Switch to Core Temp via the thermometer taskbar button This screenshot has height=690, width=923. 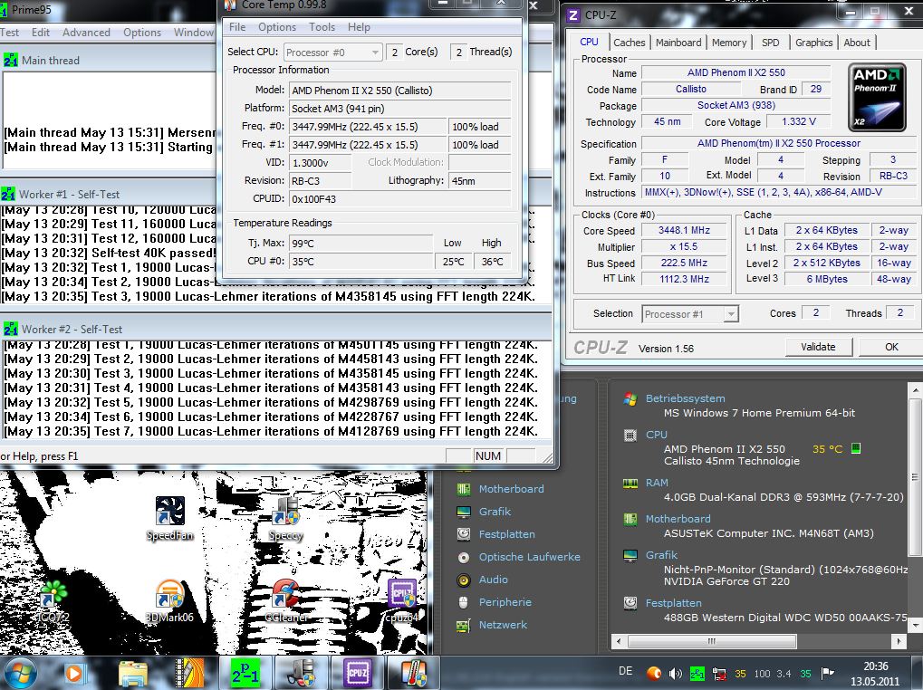coord(413,673)
